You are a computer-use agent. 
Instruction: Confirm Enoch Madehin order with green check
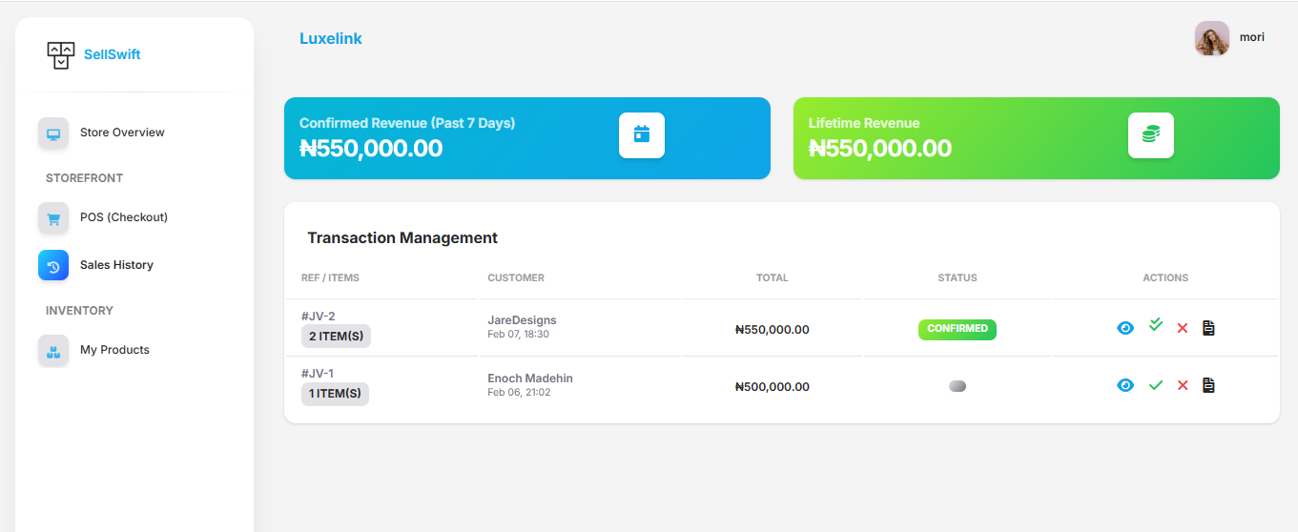point(1156,385)
